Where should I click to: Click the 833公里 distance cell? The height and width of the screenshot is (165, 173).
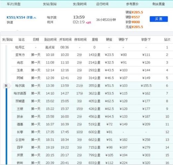click(x=94, y=163)
